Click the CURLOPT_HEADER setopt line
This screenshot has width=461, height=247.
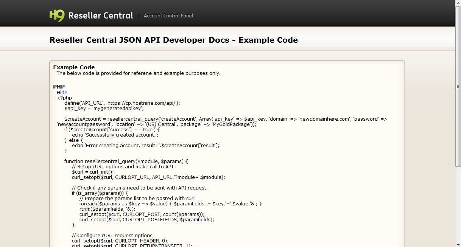coord(120,241)
